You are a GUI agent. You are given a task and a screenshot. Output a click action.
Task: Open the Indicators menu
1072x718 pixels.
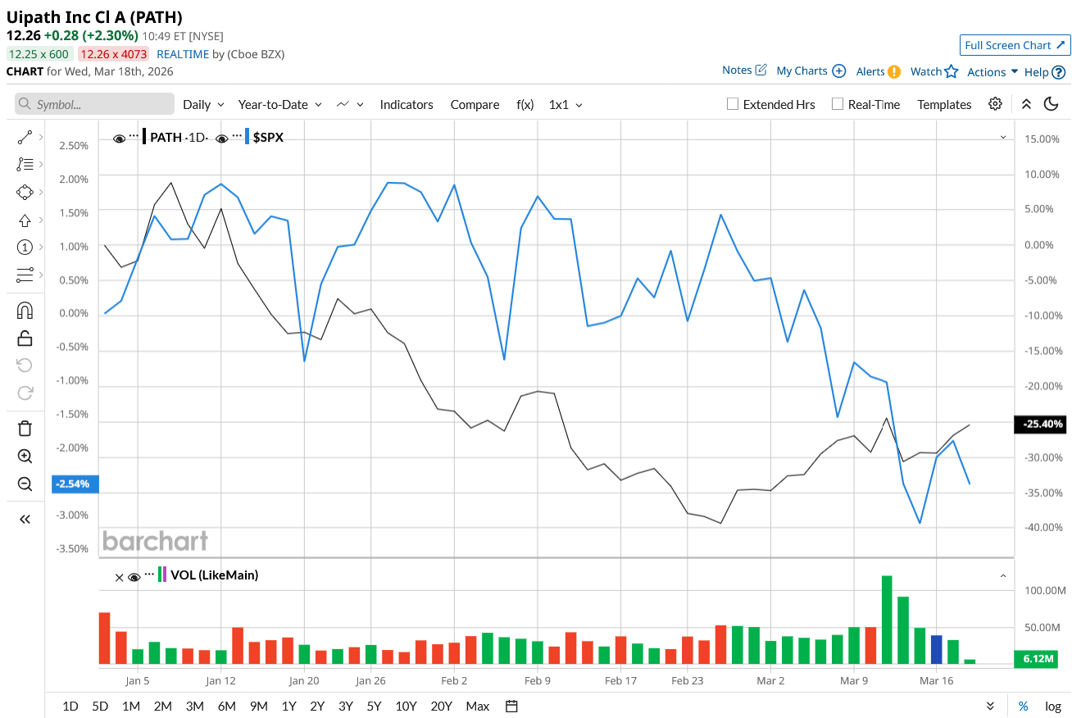coord(407,104)
